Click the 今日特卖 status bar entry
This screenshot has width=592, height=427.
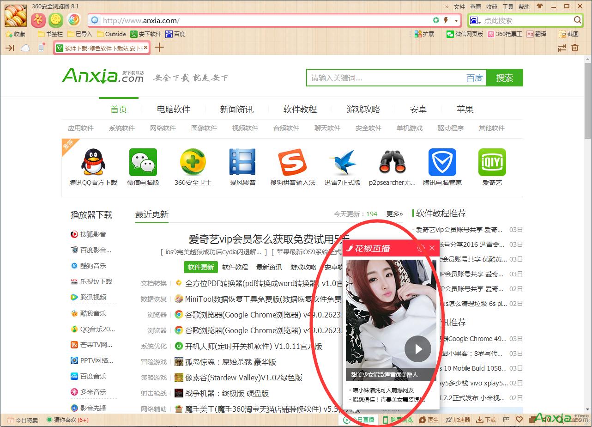tap(22, 420)
